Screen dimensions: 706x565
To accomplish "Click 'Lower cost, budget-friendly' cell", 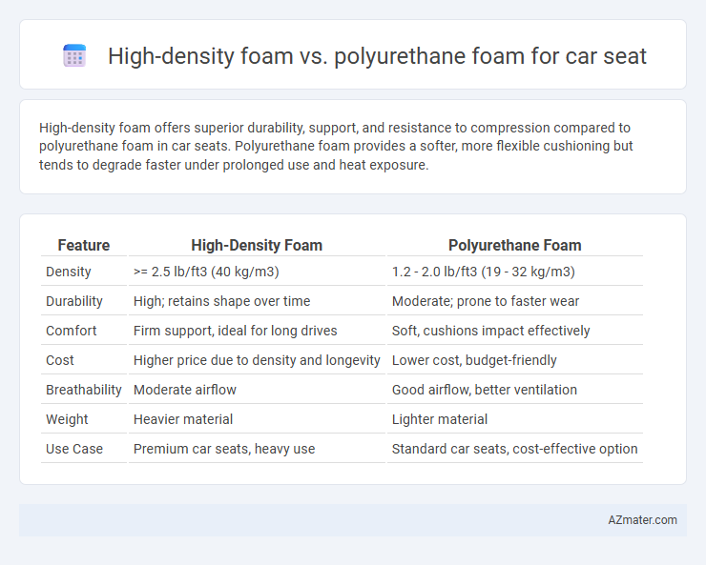I will 474,360.
